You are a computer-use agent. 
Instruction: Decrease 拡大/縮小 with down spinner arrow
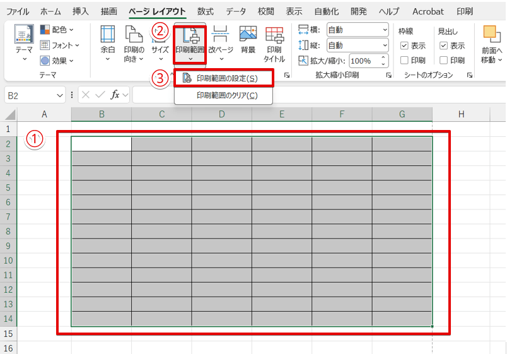click(383, 64)
